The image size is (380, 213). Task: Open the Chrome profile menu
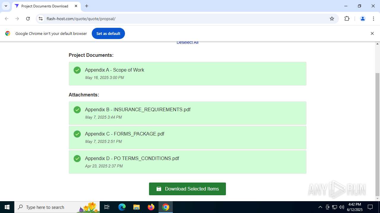click(x=362, y=19)
